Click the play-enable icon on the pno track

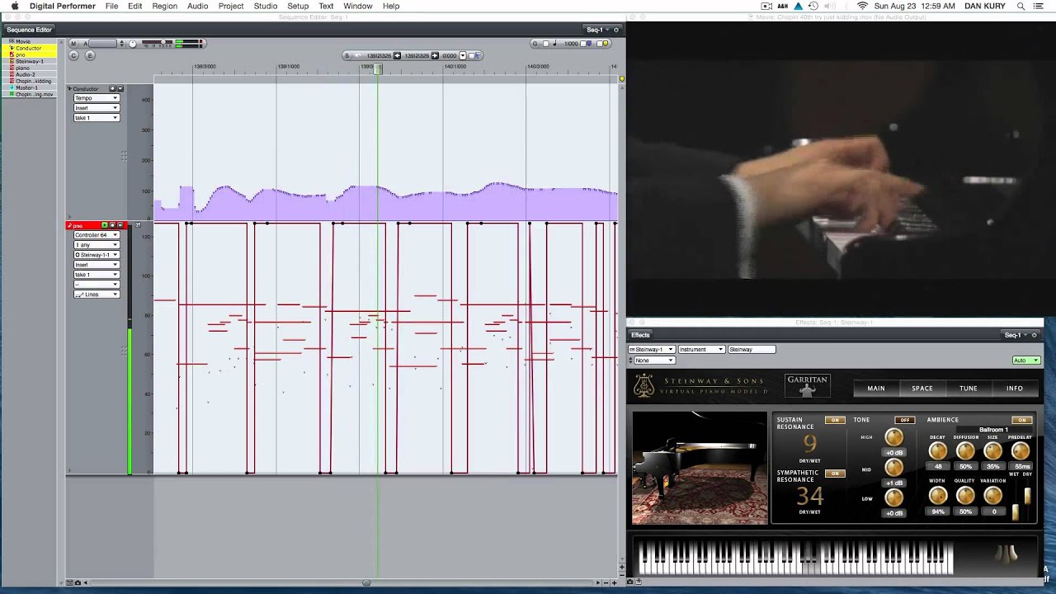(x=105, y=225)
